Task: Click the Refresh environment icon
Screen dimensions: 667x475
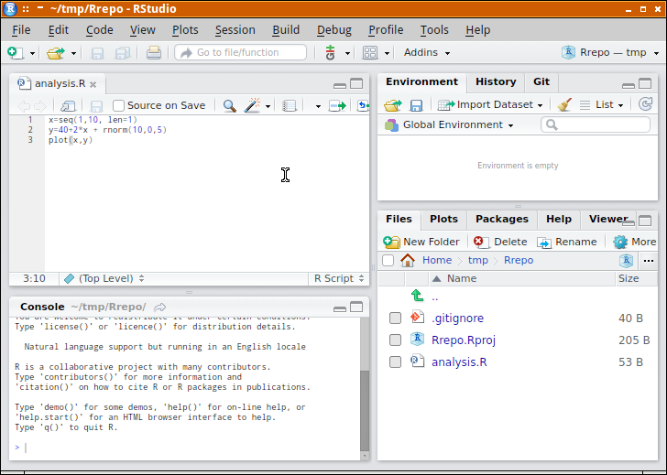Action: (645, 104)
